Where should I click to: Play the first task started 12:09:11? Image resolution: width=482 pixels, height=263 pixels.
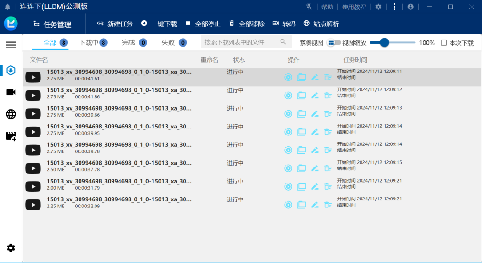point(33,77)
